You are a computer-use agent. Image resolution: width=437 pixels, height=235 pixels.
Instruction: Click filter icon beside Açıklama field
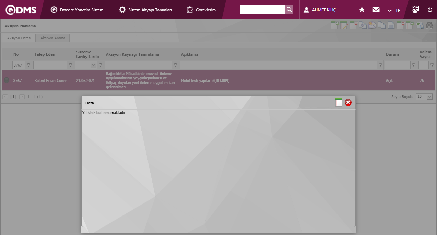pyautogui.click(x=380, y=65)
